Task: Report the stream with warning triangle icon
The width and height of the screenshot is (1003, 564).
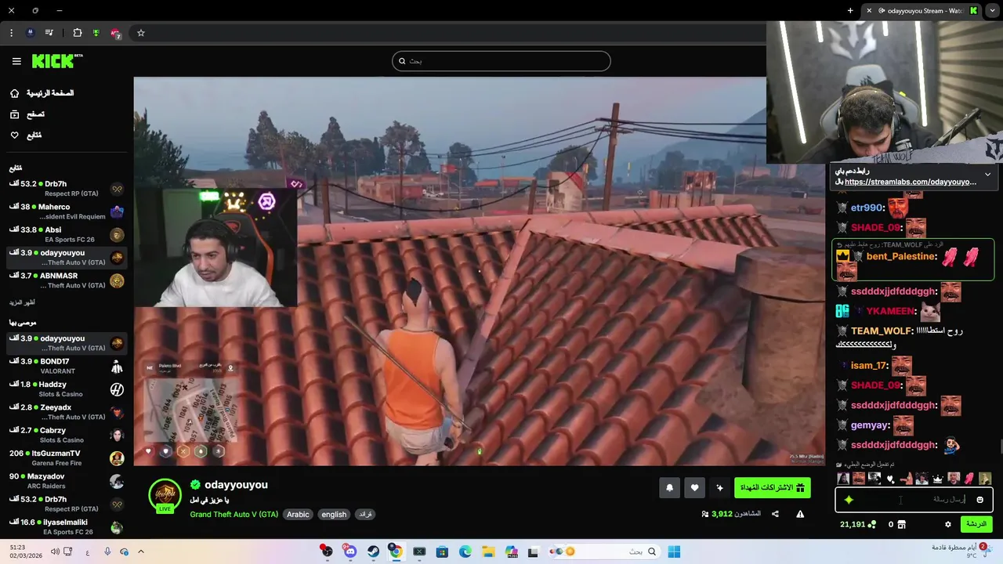Action: coord(800,514)
